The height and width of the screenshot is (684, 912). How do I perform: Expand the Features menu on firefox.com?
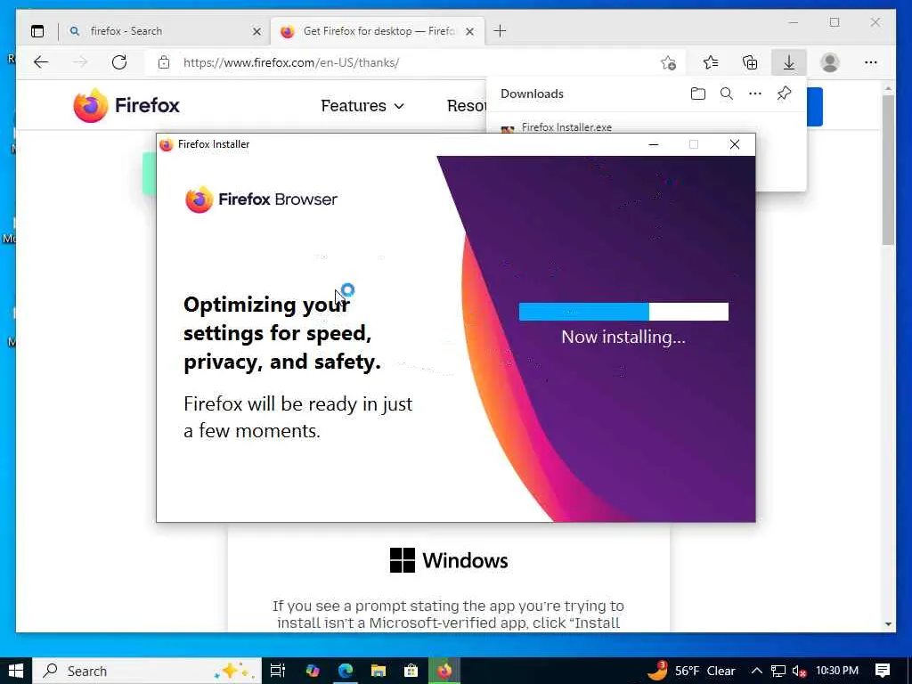(x=362, y=106)
